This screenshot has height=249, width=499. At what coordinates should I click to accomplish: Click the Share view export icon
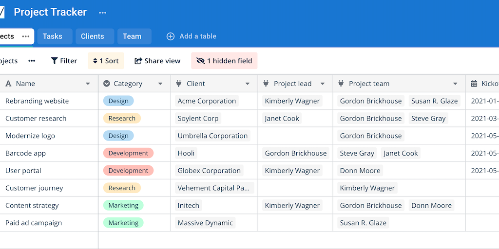click(x=138, y=61)
